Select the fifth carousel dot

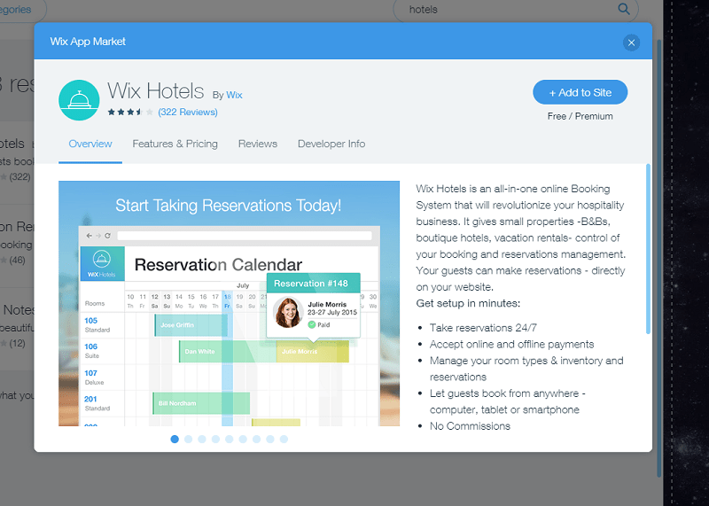coord(230,439)
